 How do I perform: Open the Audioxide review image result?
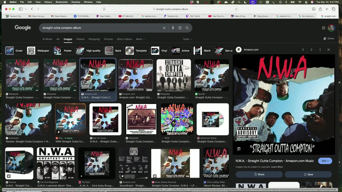[28, 119]
